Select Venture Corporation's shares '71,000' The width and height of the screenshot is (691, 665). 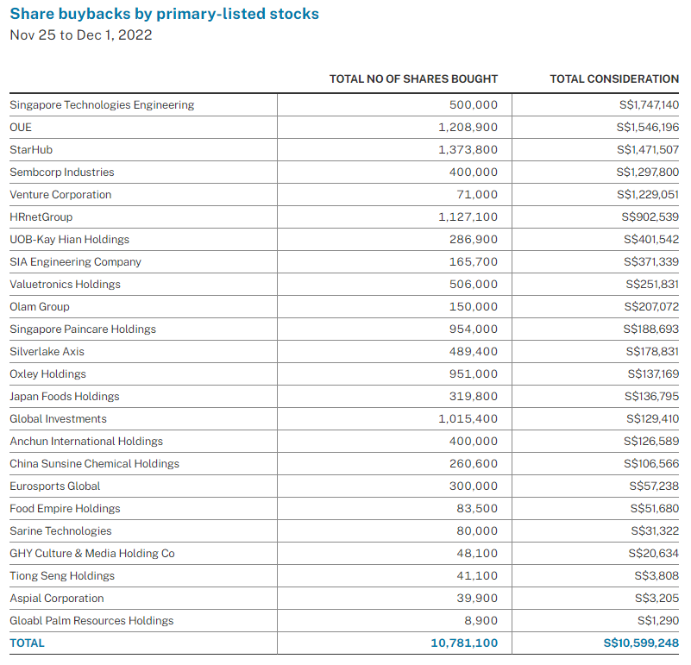click(x=477, y=195)
